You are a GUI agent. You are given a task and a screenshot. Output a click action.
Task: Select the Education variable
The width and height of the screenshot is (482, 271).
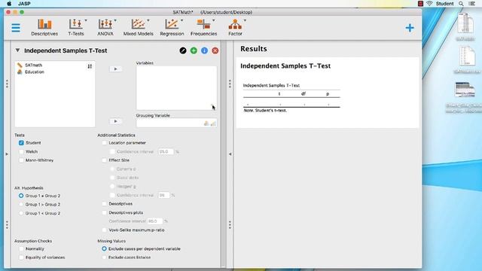(35, 72)
